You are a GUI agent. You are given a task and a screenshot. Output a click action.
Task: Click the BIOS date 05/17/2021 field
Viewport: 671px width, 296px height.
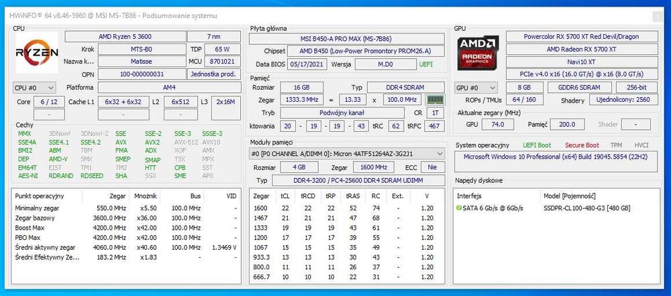[307, 64]
